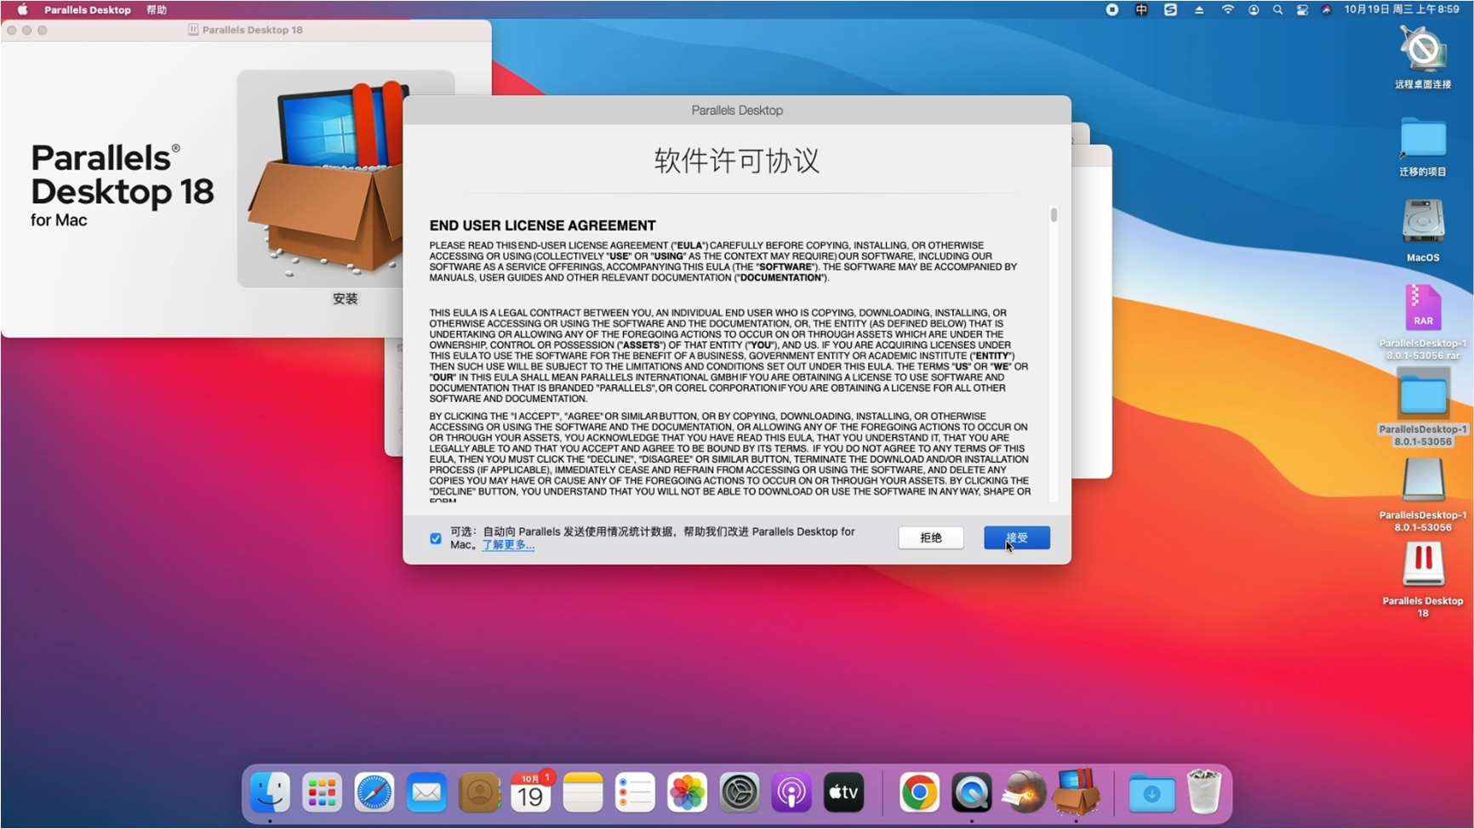Click the eject icon in menu bar
This screenshot has height=829, width=1474.
[x=1199, y=9]
